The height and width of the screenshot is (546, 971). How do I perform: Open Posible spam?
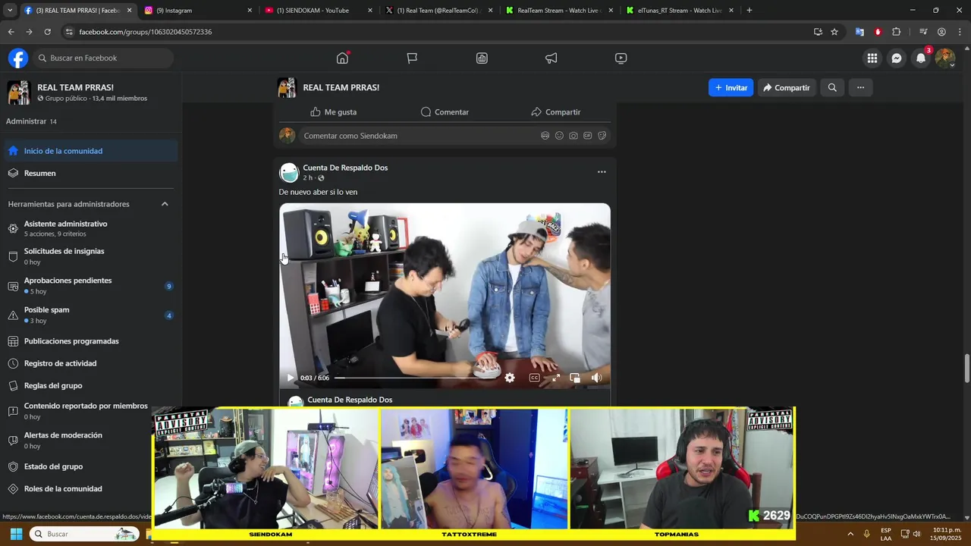(90, 315)
